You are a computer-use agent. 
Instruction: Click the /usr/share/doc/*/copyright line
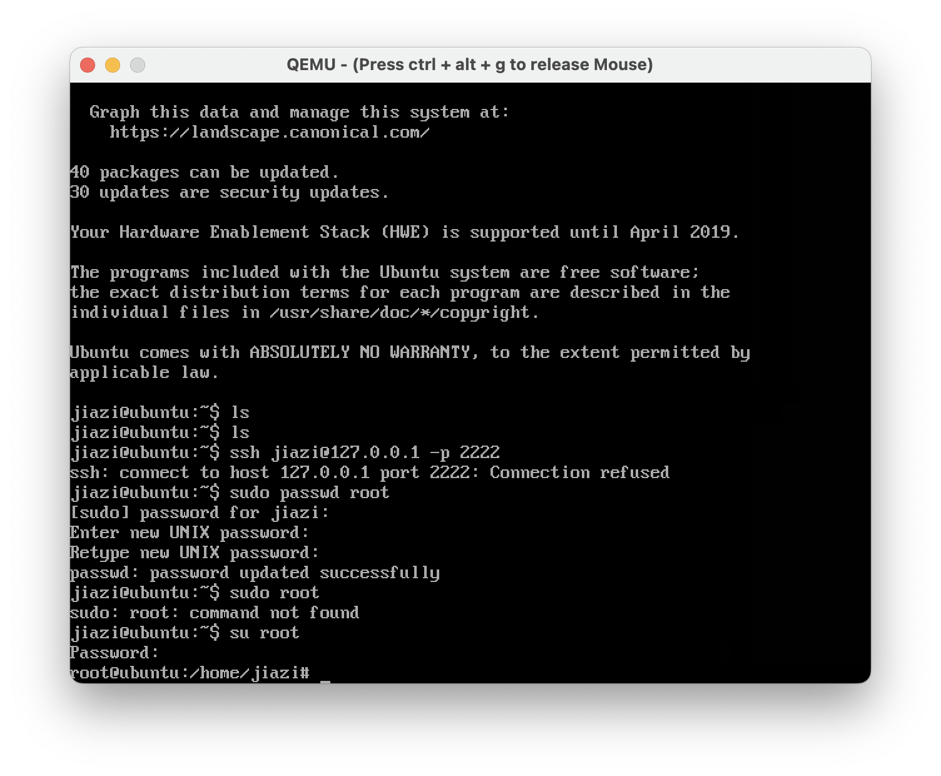click(305, 313)
